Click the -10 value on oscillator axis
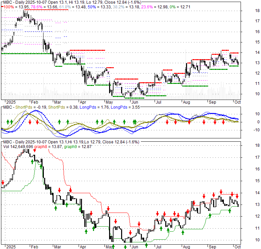Screen dimensions: 261x249 coord(257,130)
